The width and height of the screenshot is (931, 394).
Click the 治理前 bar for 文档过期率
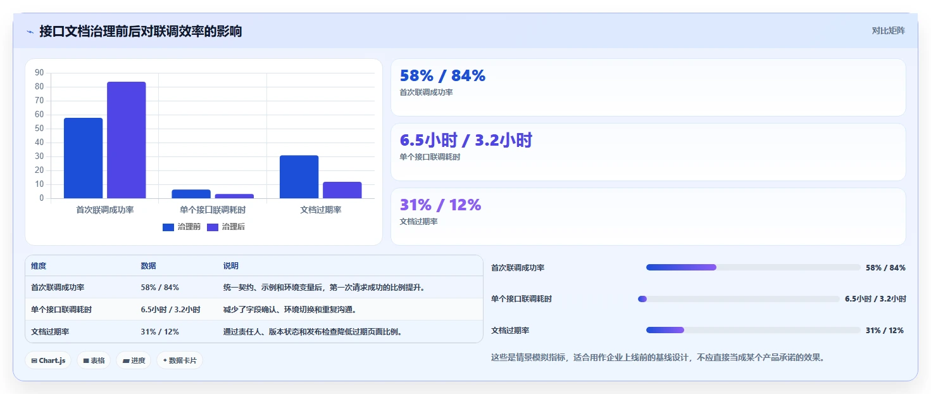click(x=299, y=177)
